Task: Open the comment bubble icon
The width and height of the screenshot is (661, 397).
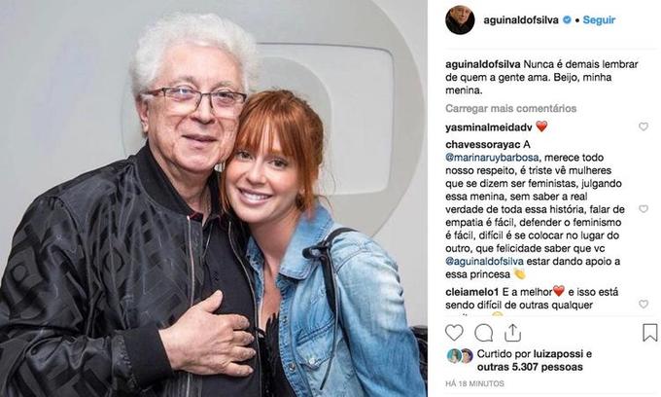Action: (483, 333)
